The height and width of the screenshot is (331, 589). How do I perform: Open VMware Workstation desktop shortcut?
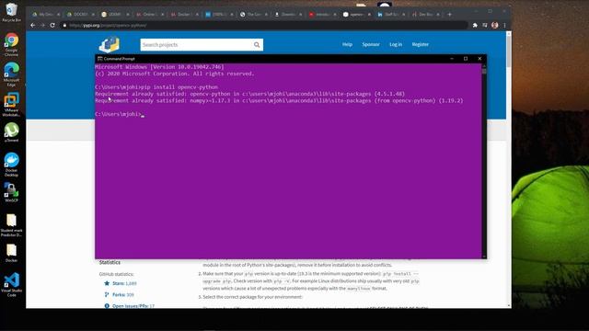(11, 104)
